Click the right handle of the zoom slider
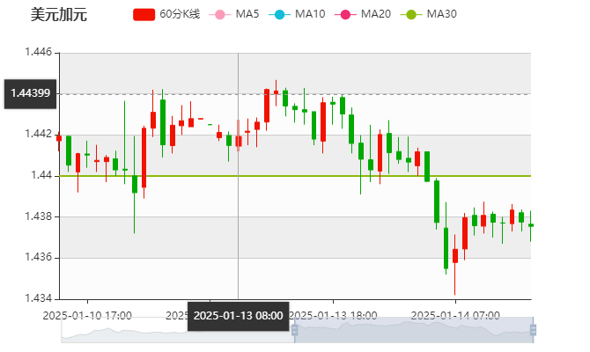The image size is (590, 352). coord(535,330)
